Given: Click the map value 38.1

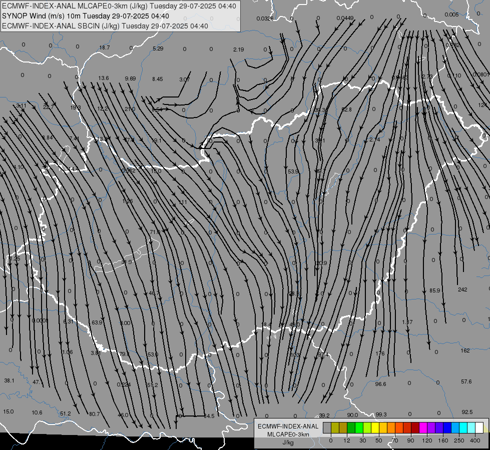Looking at the screenshot, I should point(9,380).
